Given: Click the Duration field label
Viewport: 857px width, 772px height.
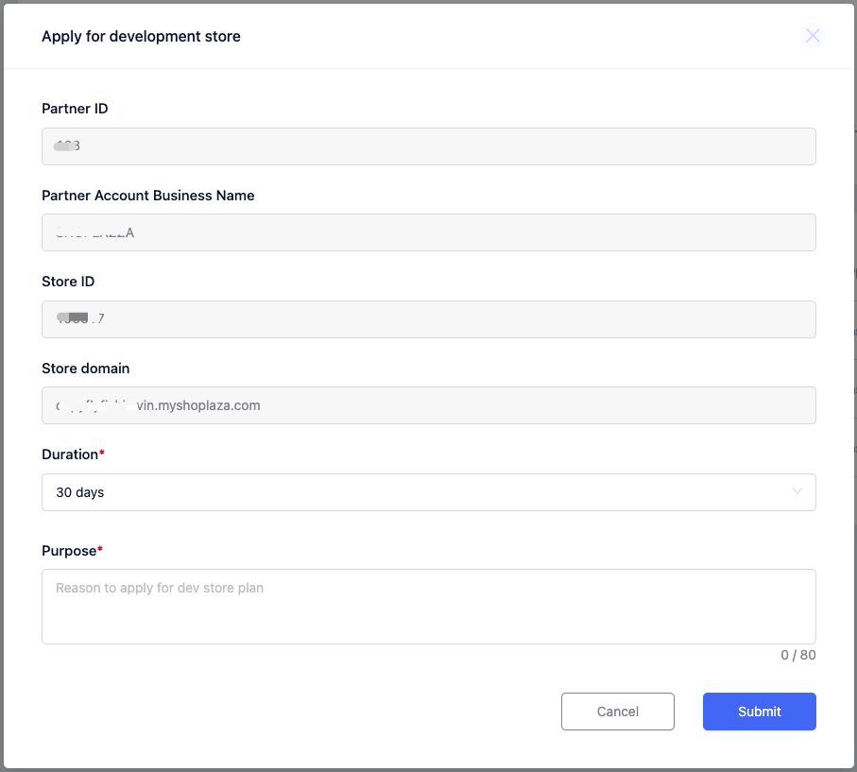Looking at the screenshot, I should [69, 455].
